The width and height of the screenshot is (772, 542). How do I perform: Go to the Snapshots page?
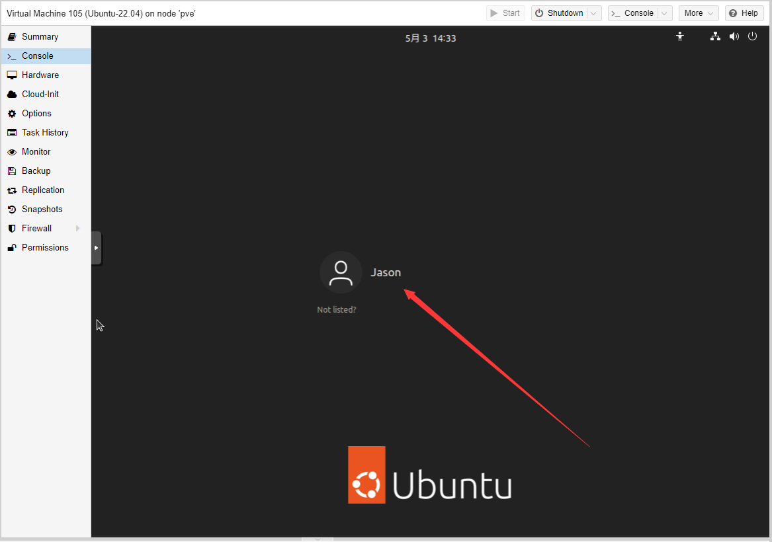pyautogui.click(x=42, y=210)
